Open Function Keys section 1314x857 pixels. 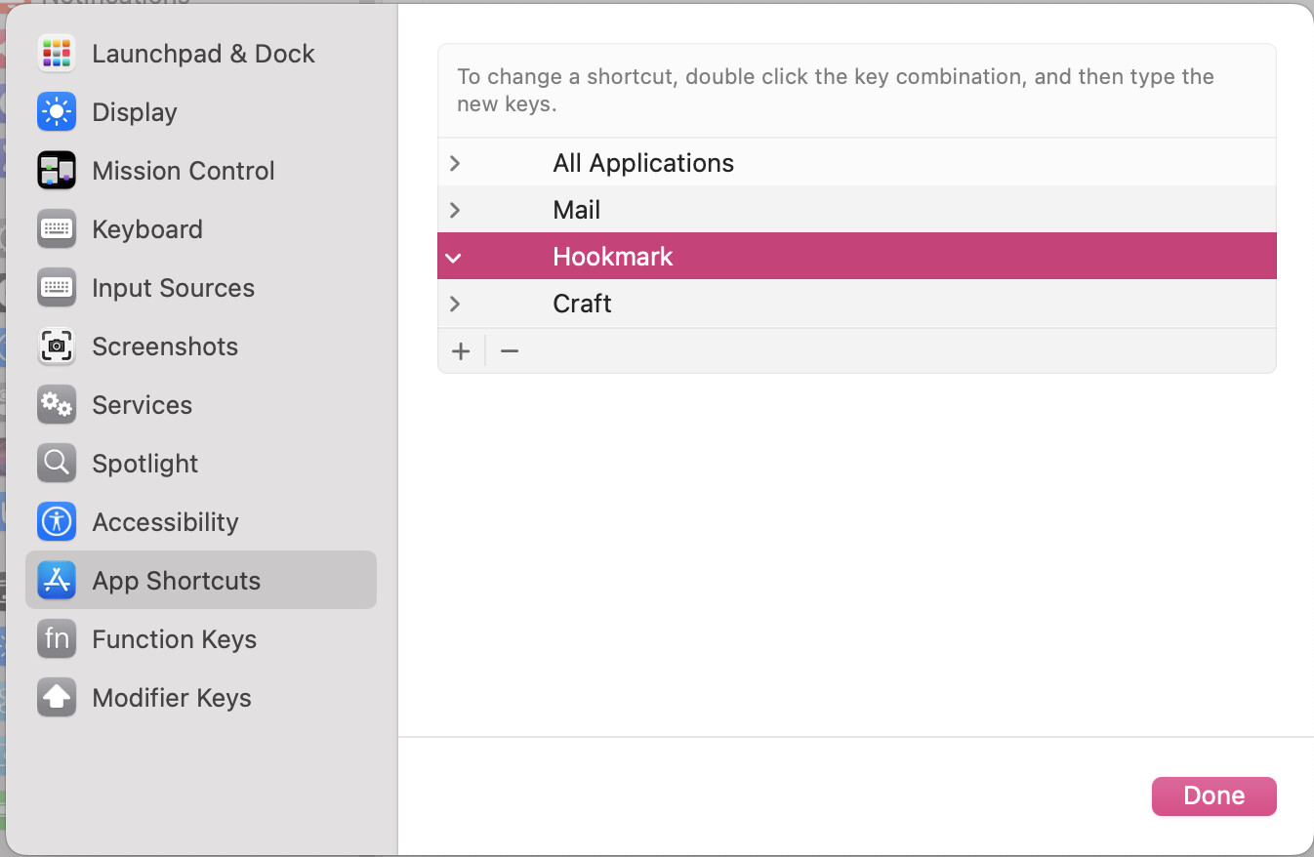(201, 639)
